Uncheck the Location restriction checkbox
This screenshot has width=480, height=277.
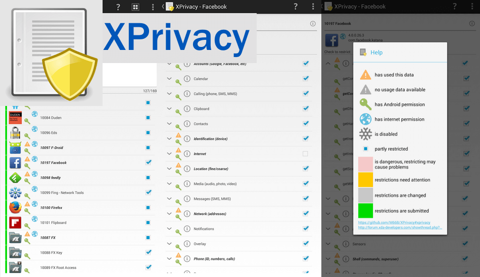[x=306, y=168]
